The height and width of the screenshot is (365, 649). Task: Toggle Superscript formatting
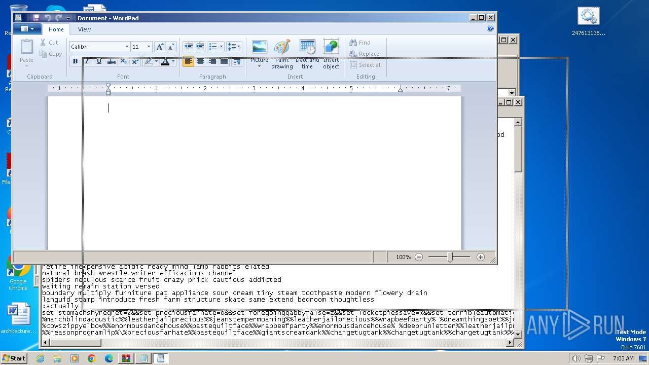coord(135,61)
